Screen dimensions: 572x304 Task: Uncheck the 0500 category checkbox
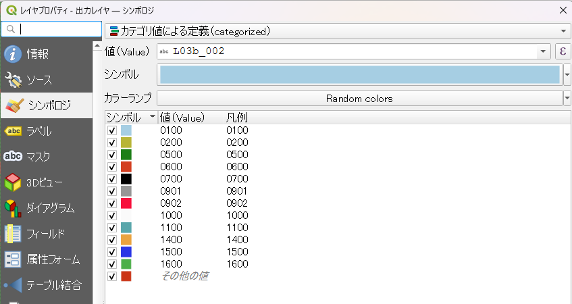click(112, 155)
